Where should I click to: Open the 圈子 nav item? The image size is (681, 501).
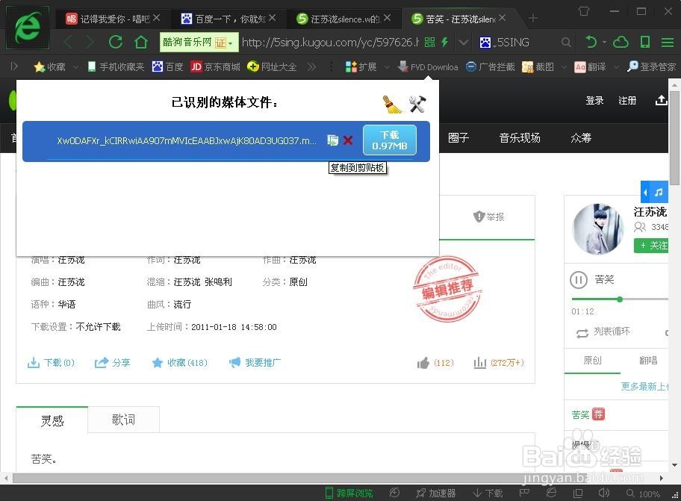(x=458, y=138)
